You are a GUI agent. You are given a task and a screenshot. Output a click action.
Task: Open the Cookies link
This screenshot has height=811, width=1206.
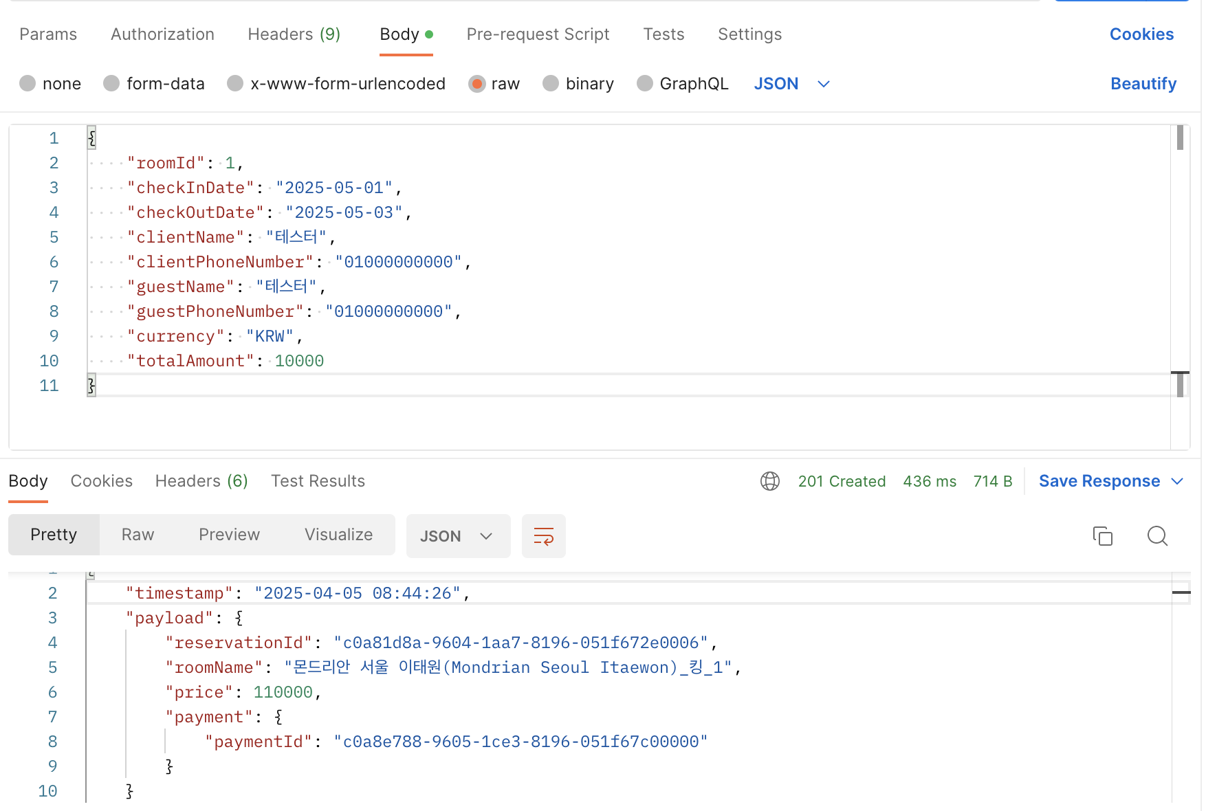[1141, 34]
